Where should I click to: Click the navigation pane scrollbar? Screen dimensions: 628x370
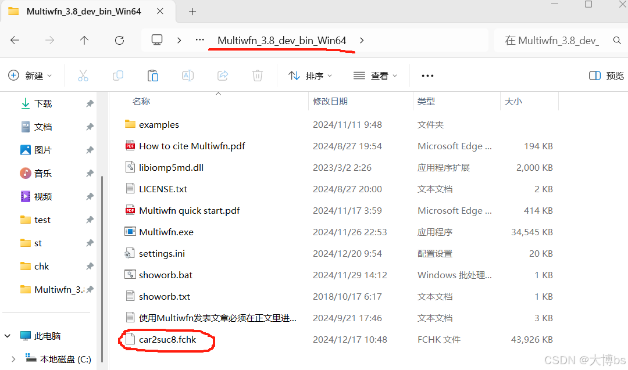(x=102, y=268)
